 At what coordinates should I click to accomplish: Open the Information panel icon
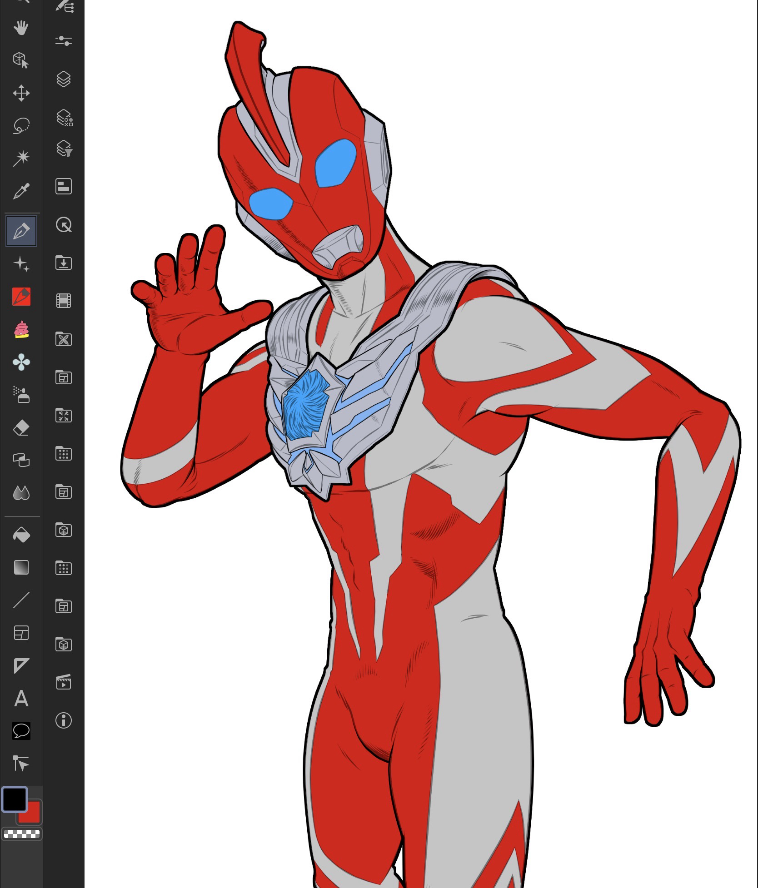coord(64,720)
